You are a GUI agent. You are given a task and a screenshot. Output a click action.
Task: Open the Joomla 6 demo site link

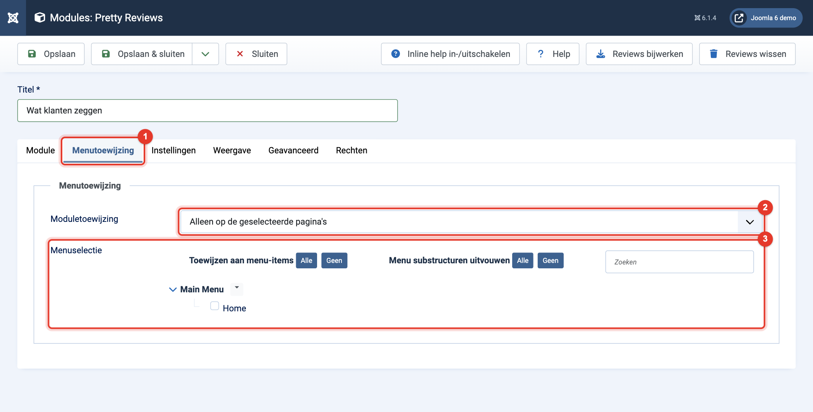click(x=766, y=18)
